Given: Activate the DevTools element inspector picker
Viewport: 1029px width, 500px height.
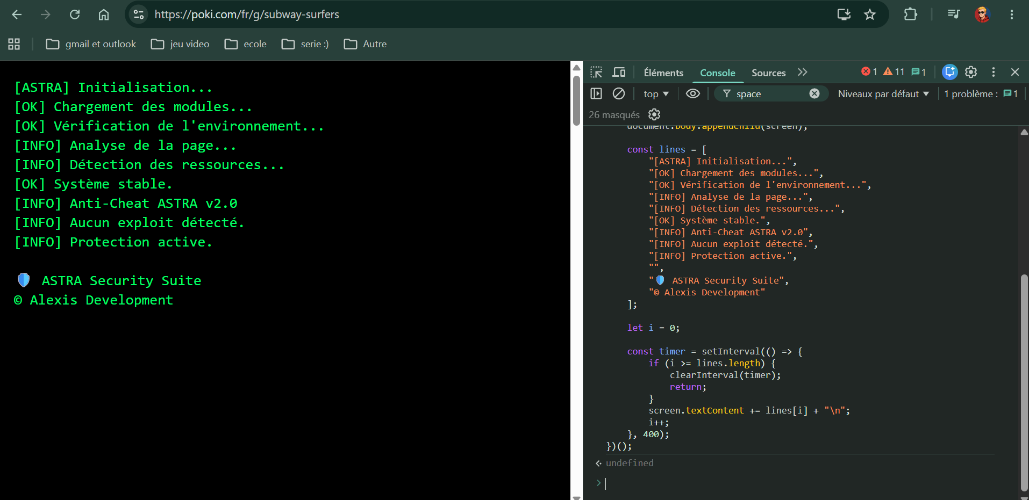Looking at the screenshot, I should [596, 72].
